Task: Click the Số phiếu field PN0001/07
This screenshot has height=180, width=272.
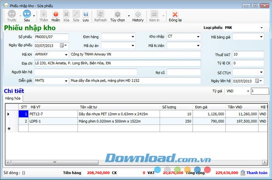Action: point(51,37)
